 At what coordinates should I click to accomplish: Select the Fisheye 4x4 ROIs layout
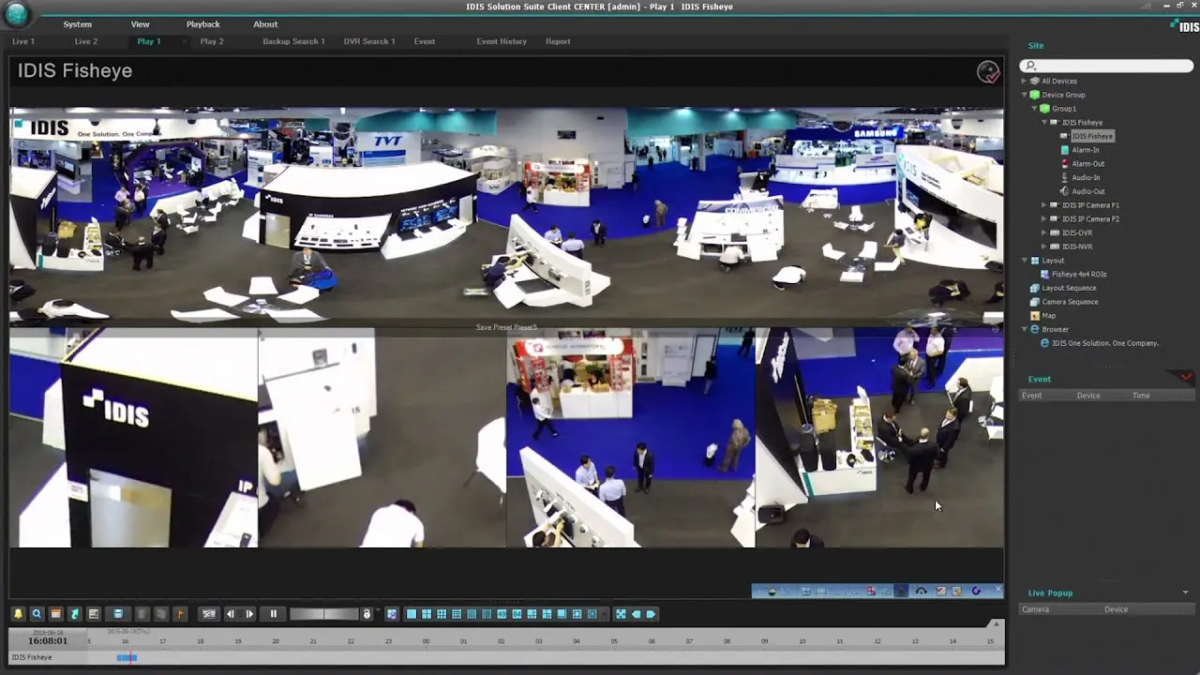tap(1079, 275)
